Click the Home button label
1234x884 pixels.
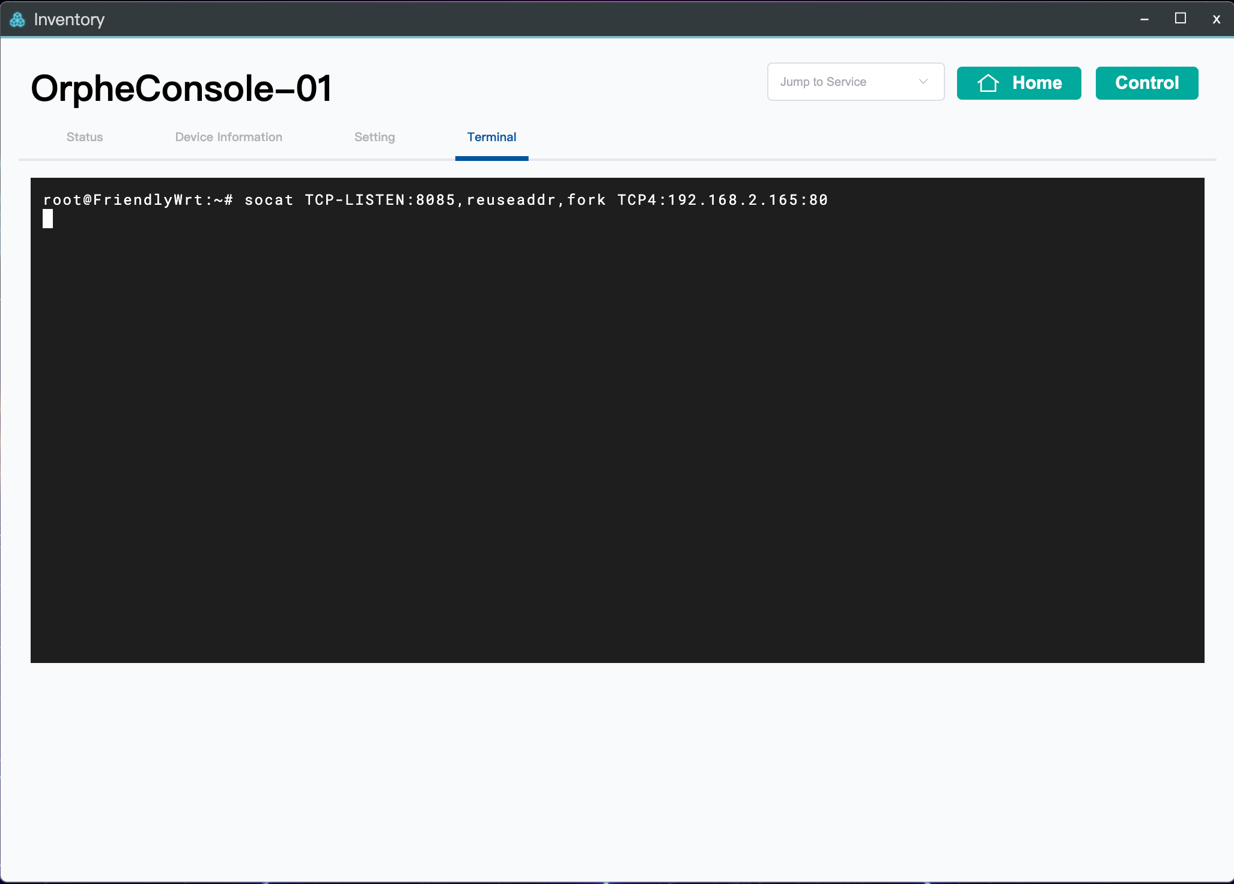(x=1037, y=83)
